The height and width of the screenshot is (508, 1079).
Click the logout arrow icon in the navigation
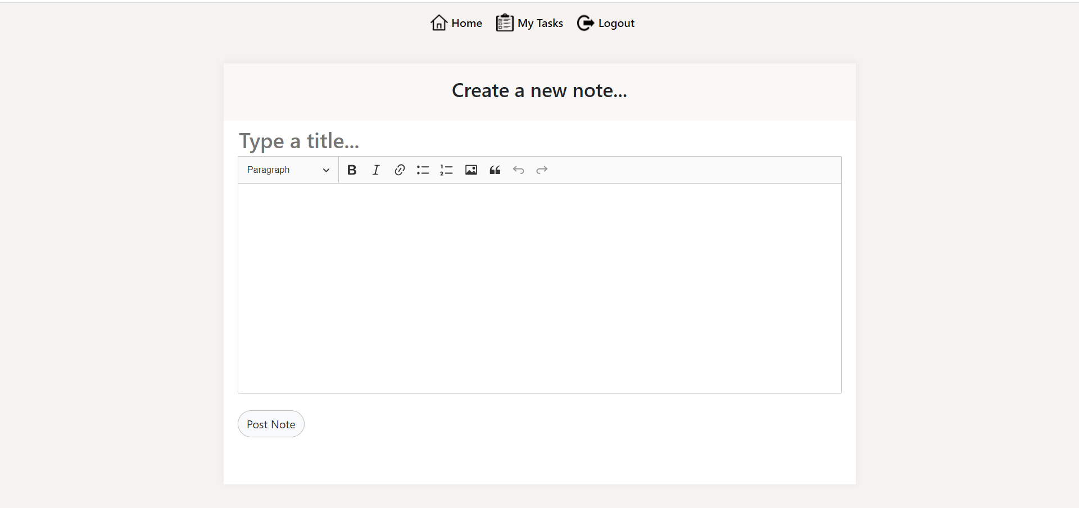(586, 23)
